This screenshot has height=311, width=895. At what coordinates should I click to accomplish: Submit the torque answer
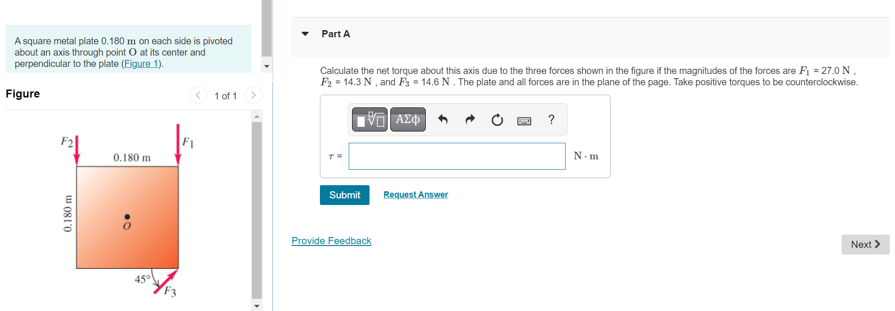pos(344,195)
